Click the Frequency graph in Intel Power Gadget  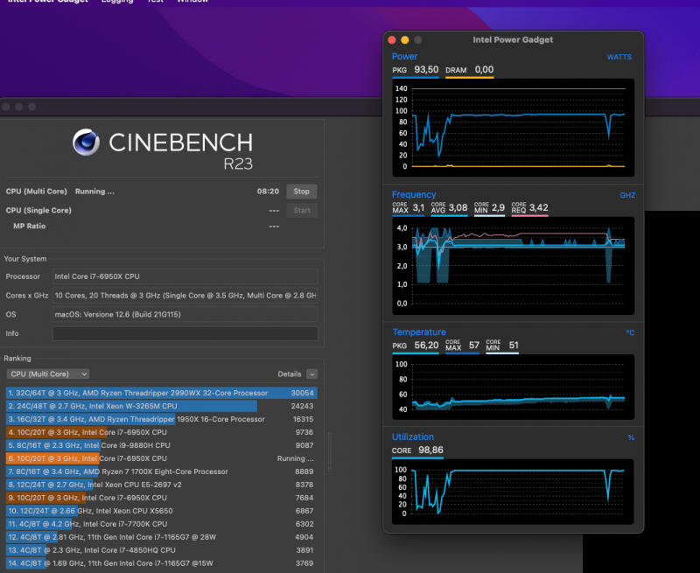pyautogui.click(x=514, y=266)
